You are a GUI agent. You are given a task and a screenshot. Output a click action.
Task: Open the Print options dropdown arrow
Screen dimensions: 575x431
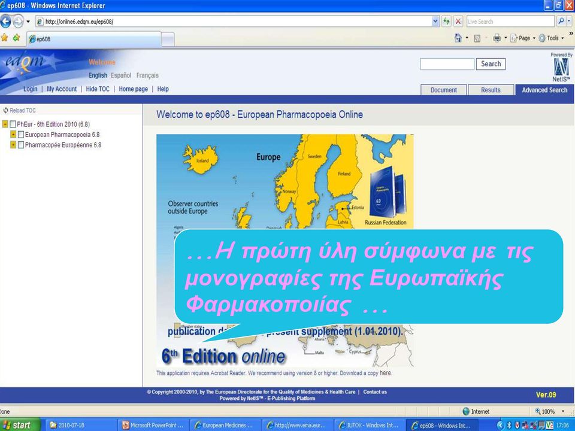click(506, 38)
